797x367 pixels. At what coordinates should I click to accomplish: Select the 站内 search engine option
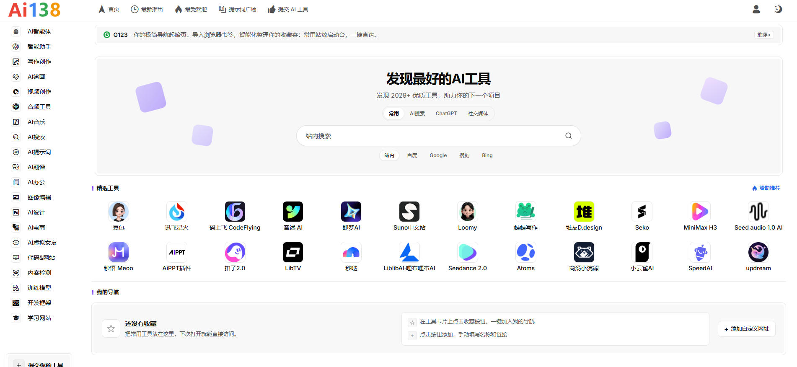389,155
